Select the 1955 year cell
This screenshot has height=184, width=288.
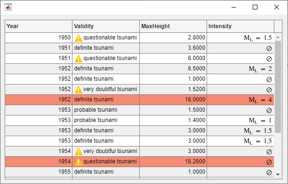click(39, 172)
